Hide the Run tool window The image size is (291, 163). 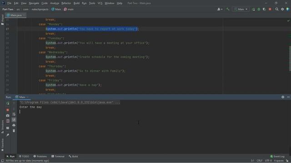point(288,97)
